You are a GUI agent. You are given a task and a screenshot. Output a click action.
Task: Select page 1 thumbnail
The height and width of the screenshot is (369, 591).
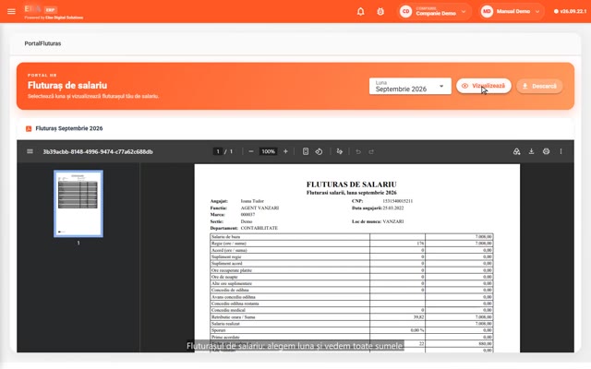click(x=78, y=204)
